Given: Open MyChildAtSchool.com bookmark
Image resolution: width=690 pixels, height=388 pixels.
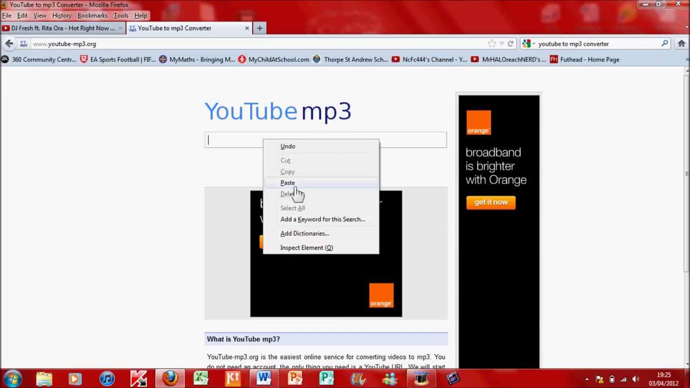Looking at the screenshot, I should [x=274, y=59].
